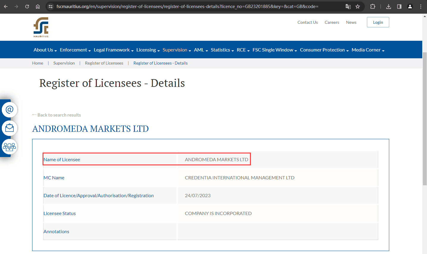The width and height of the screenshot is (427, 254).
Task: Open the extensions puzzle icon
Action: [x=373, y=6]
